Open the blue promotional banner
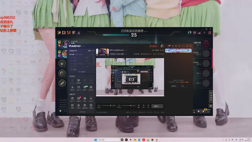 pos(178,50)
